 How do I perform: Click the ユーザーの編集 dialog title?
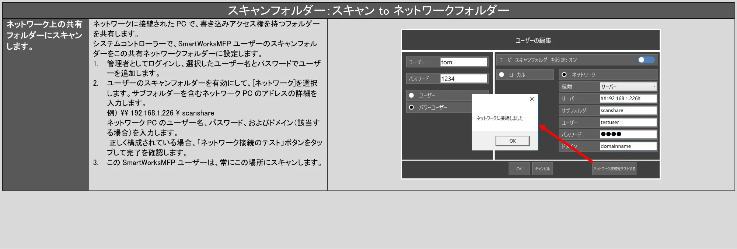point(533,40)
